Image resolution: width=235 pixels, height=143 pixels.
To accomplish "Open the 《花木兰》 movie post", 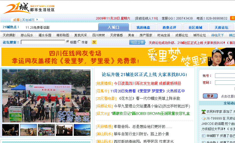I will (149, 98).
